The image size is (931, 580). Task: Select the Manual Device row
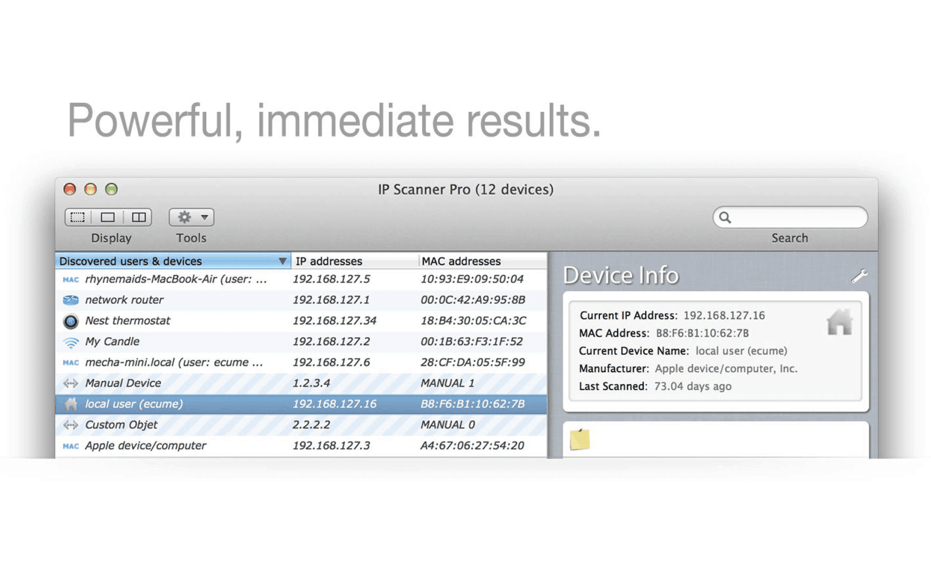click(301, 383)
